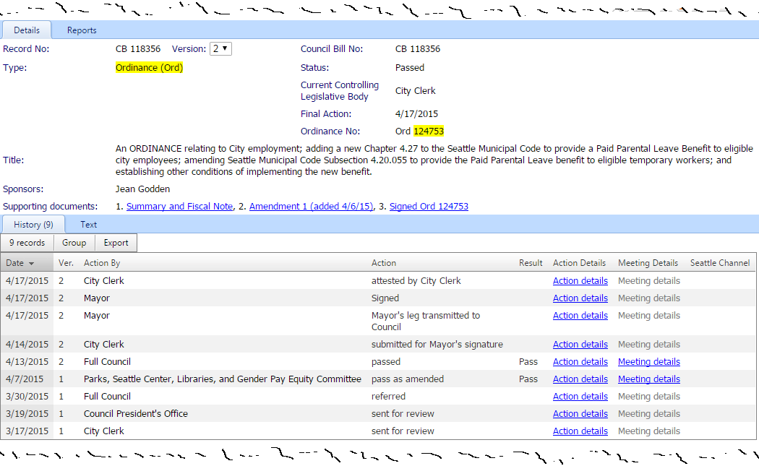Switch to the Text tab
This screenshot has height=466, width=759.
pyautogui.click(x=89, y=225)
